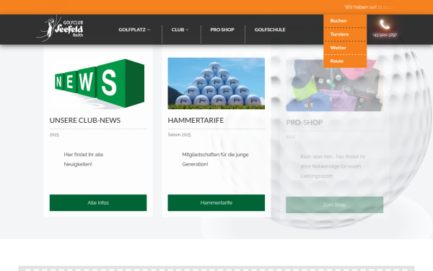The width and height of the screenshot is (433, 271).
Task: Click the Golfclub Seefeld Reith logo
Action: [60, 28]
